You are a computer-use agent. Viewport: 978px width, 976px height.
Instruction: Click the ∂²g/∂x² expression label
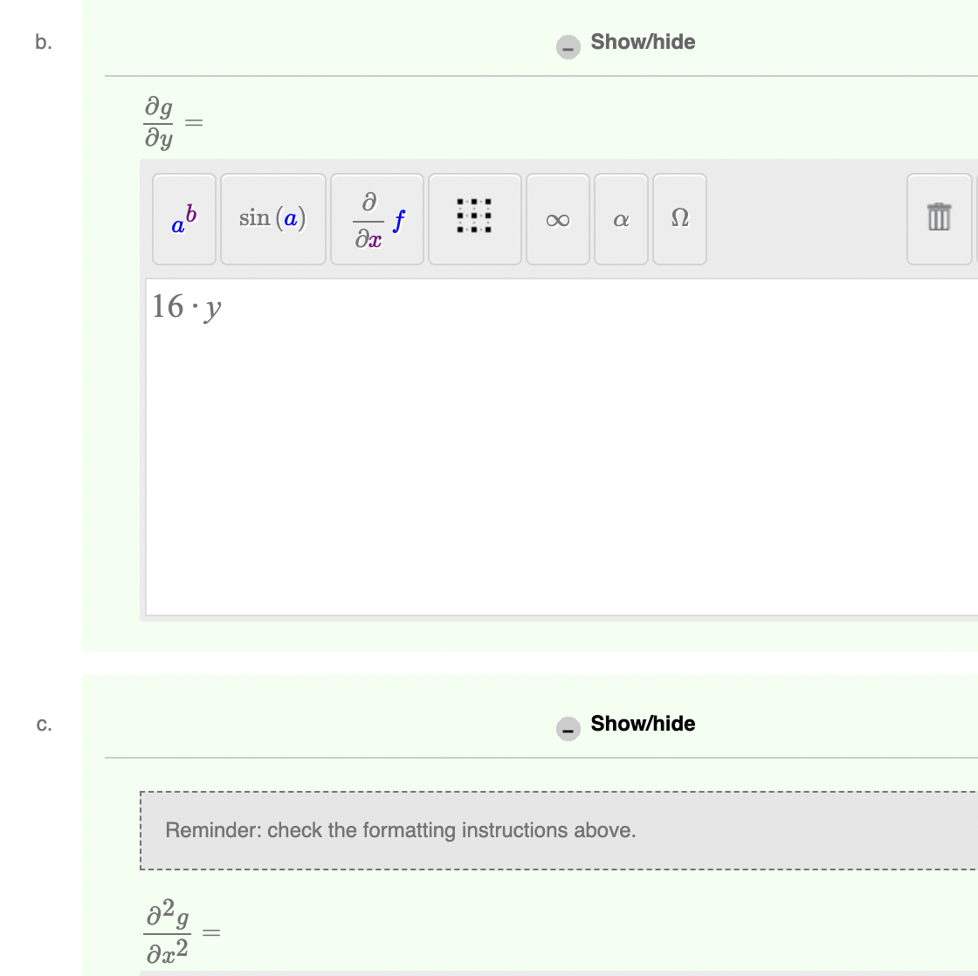pyautogui.click(x=183, y=932)
